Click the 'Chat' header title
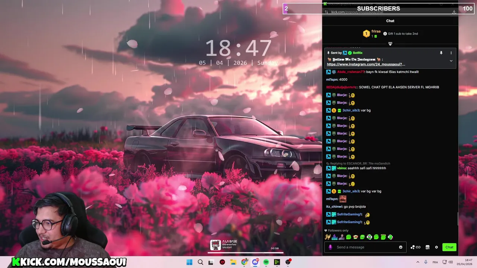The image size is (477, 268). pos(390,21)
